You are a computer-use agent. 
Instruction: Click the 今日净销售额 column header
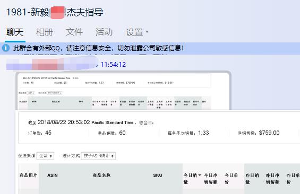(x=211, y=179)
